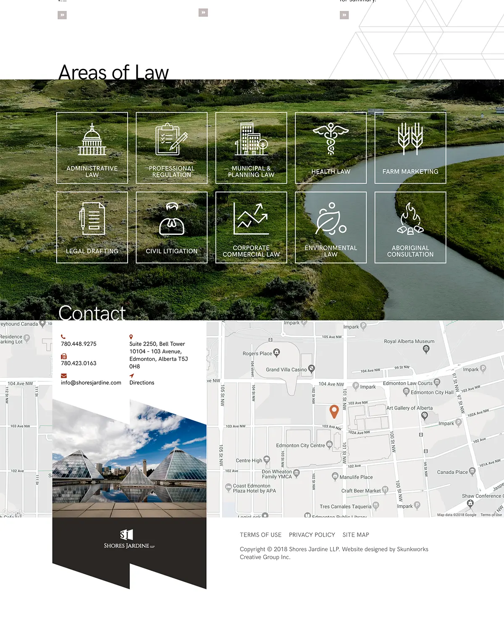Open the Administrative Law tile
Screen dimensions: 504x625
tap(92, 148)
